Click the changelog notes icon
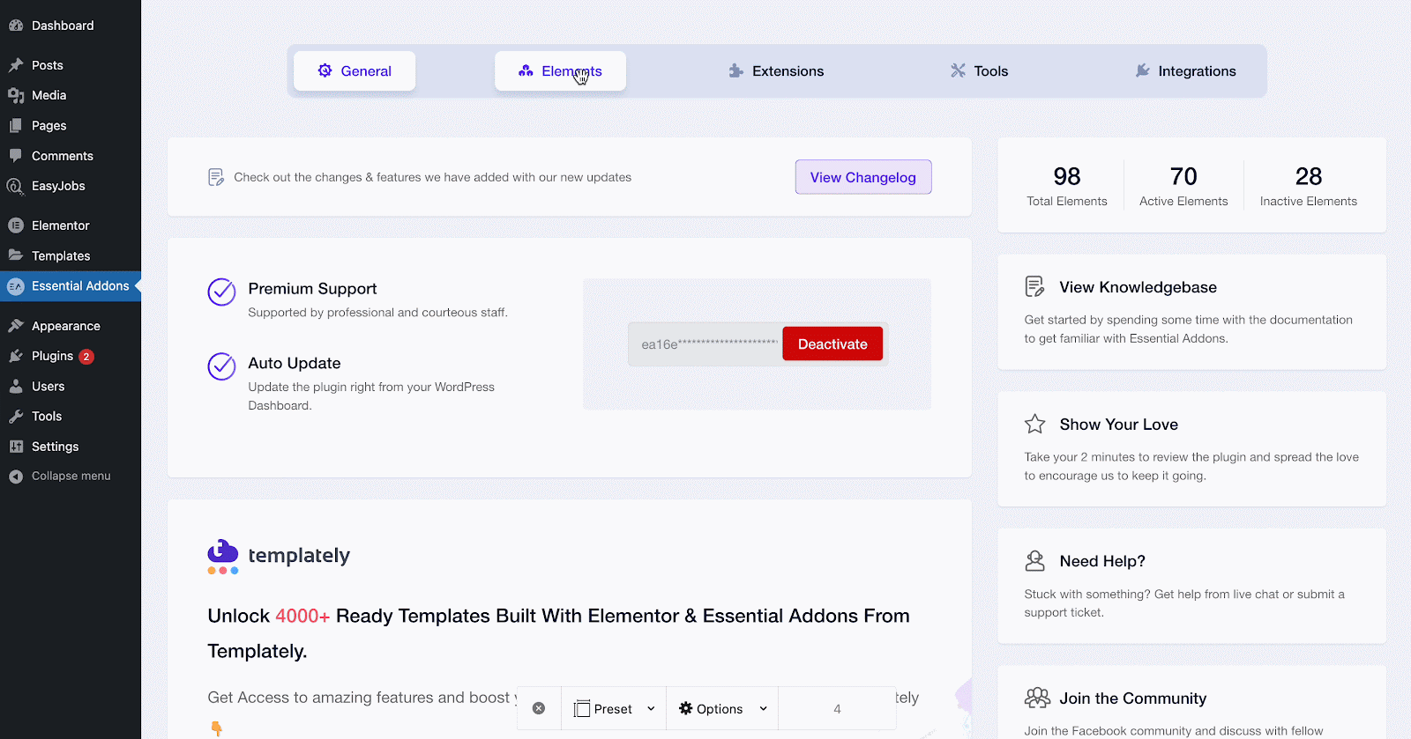This screenshot has height=739, width=1411. pos(216,177)
